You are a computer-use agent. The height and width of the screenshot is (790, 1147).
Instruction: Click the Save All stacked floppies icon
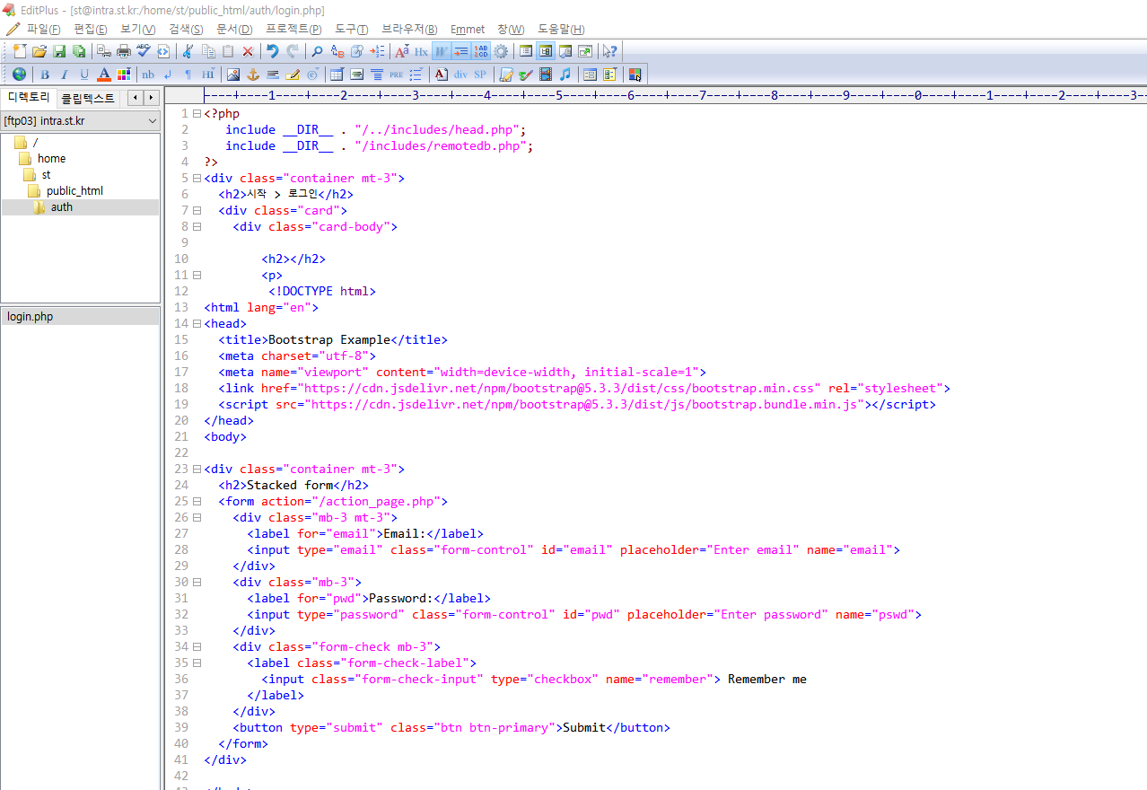pos(79,51)
